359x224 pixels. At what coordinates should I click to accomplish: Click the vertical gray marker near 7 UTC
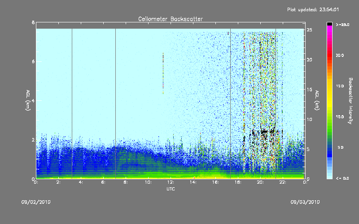116,103
